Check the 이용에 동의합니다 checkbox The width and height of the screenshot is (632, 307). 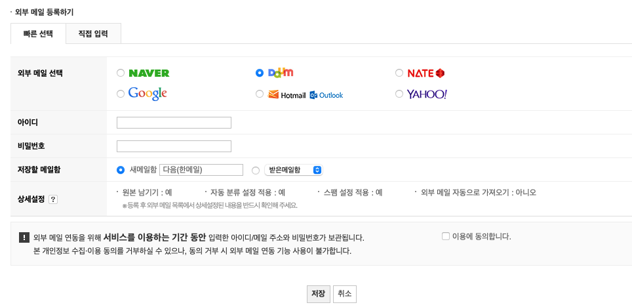point(445,236)
